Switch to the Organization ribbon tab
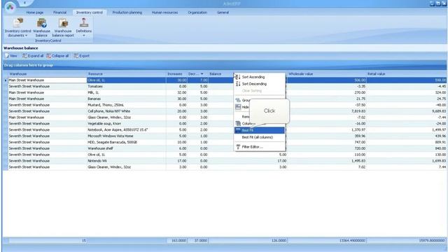This screenshot has width=448, height=252. coord(197,13)
